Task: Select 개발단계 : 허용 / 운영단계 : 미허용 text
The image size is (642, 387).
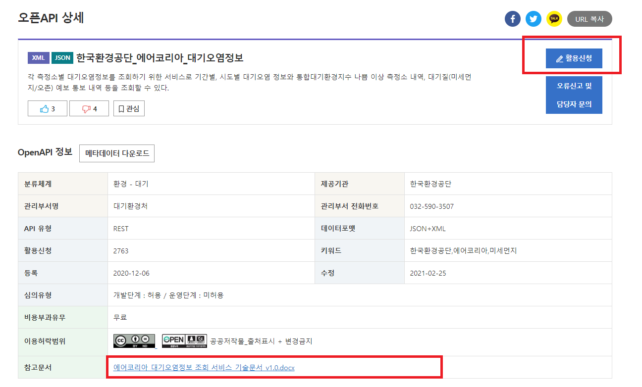Action: (x=168, y=295)
